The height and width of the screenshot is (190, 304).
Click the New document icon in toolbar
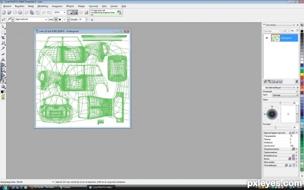tap(4, 13)
